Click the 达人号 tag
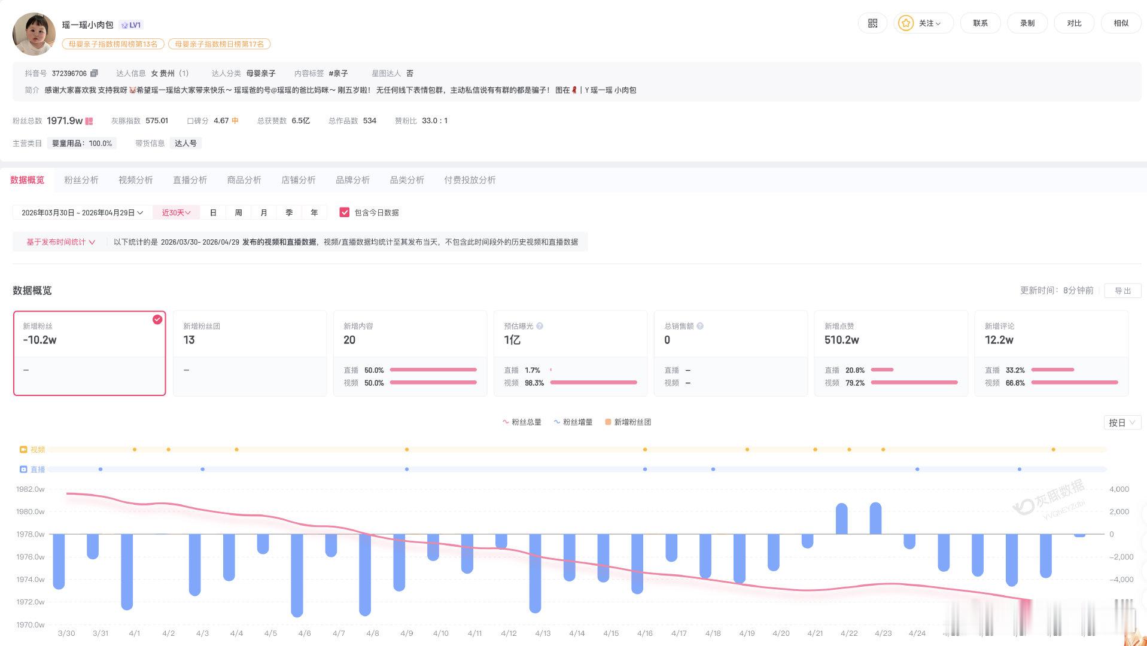 pyautogui.click(x=185, y=144)
